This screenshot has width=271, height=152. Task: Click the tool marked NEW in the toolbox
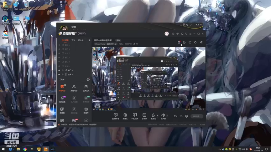86,99
